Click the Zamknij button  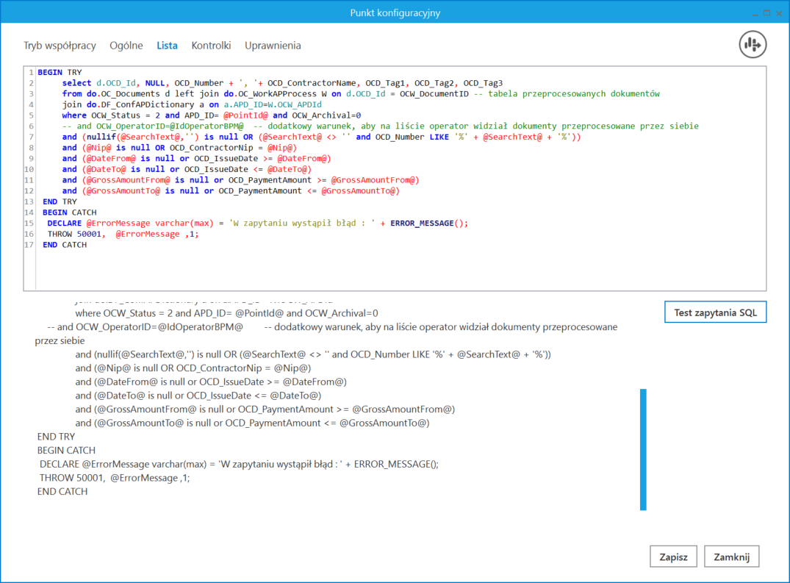(731, 557)
